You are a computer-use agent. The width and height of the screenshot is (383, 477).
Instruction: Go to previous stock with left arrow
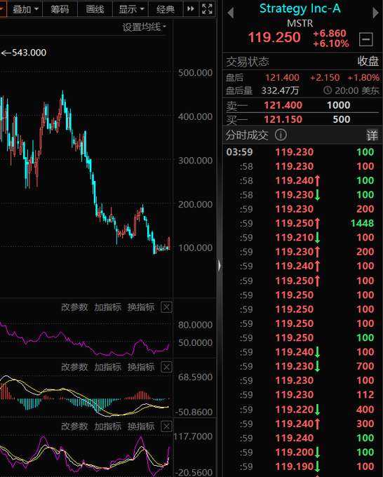(231, 13)
